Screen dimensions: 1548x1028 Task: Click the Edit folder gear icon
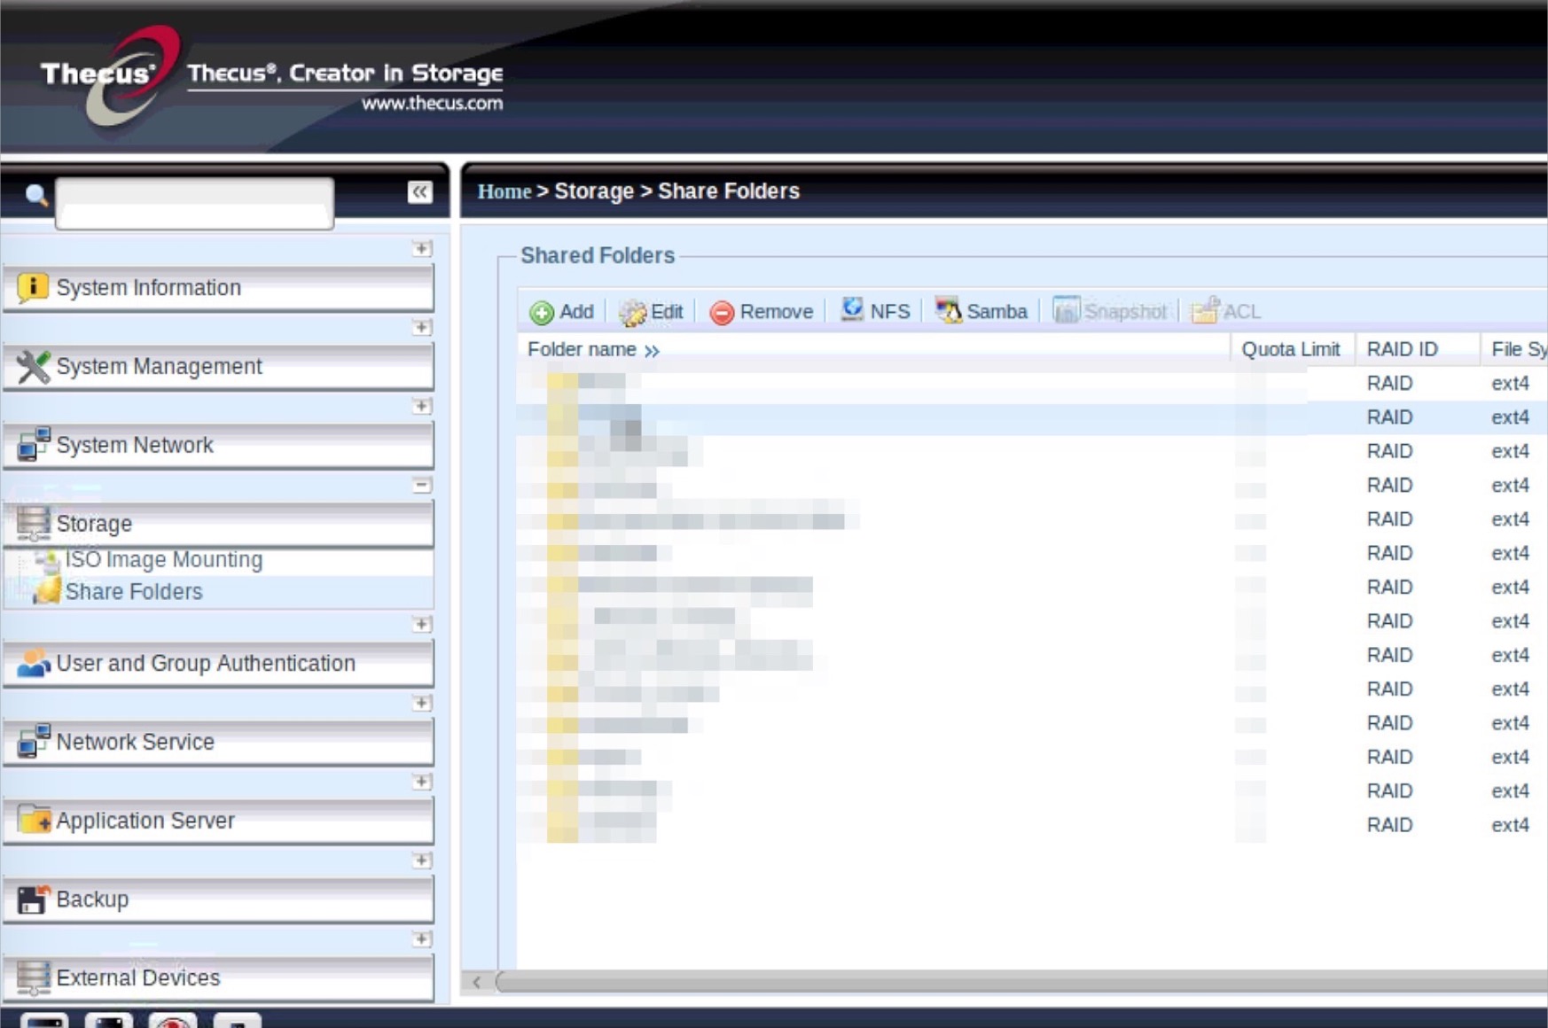tap(632, 312)
